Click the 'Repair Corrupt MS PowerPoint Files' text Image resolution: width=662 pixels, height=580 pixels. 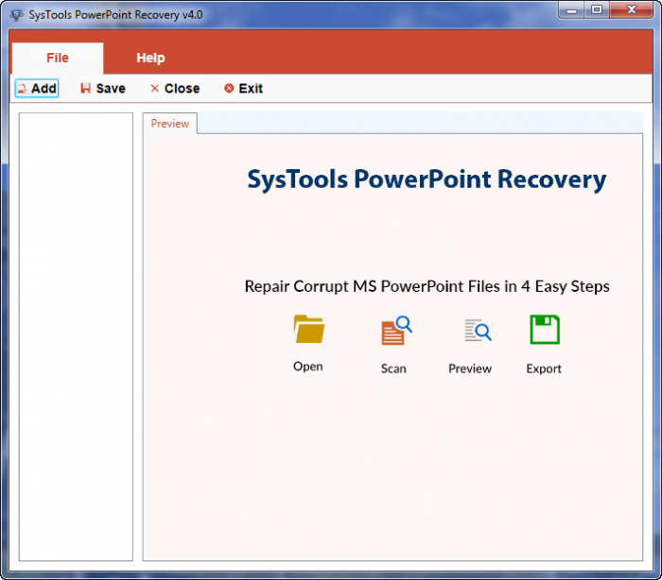coord(427,286)
